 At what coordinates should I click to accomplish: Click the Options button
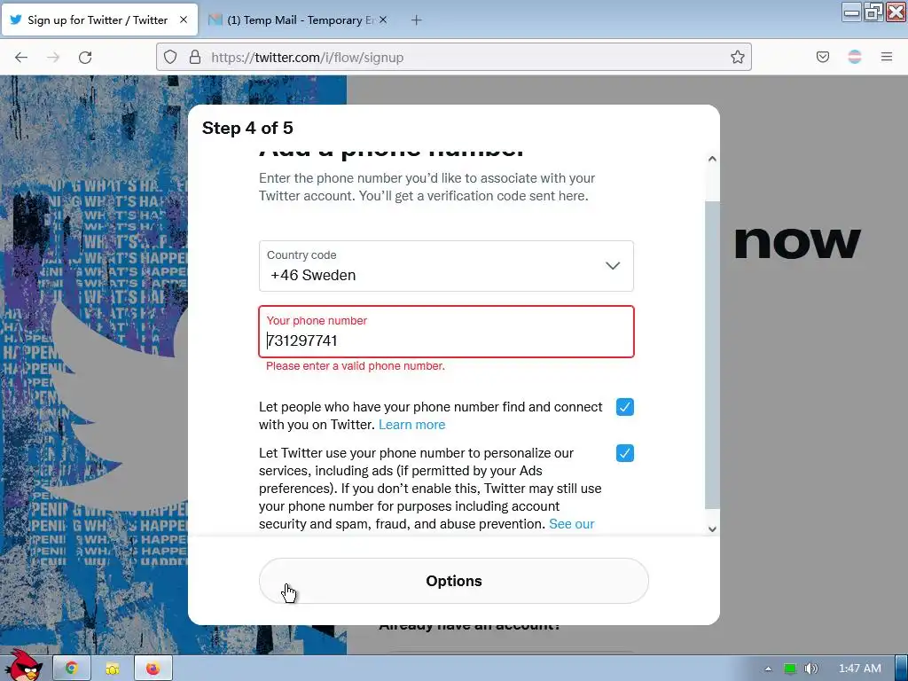click(453, 581)
